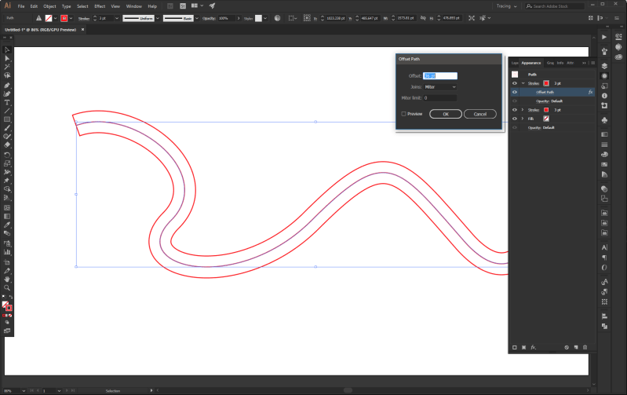Screen dimensions: 627x395
Task: Select the Type tool
Action: 7,102
